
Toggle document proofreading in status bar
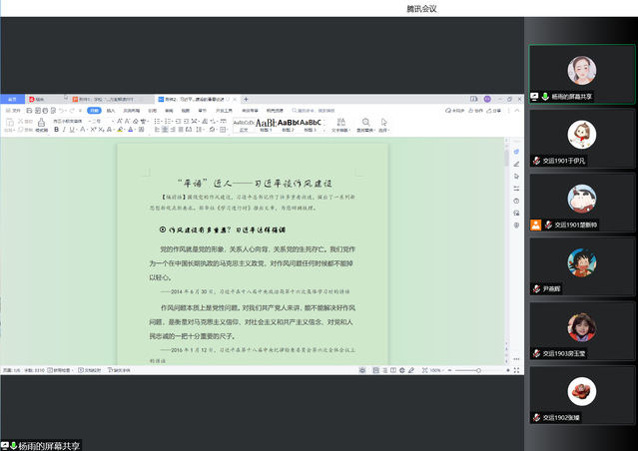point(83,370)
